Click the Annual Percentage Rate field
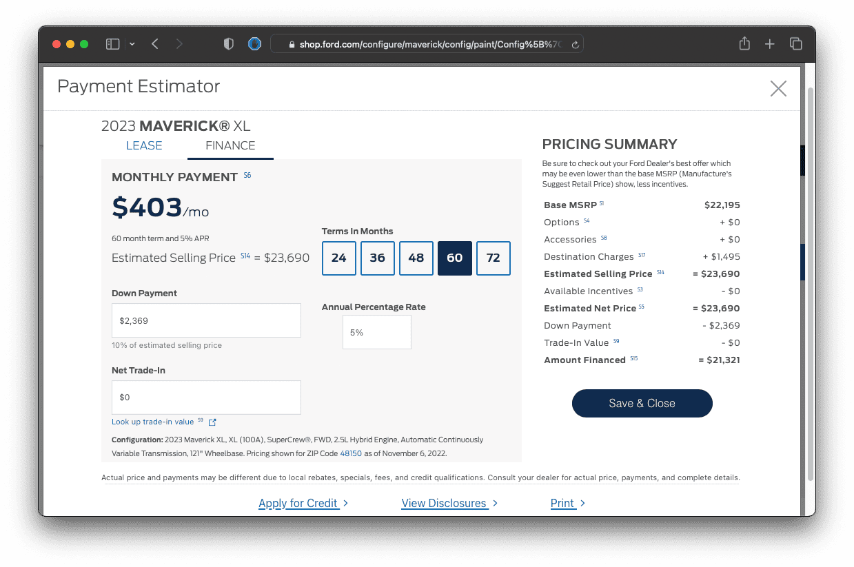Viewport: 854px width, 567px height. tap(377, 332)
